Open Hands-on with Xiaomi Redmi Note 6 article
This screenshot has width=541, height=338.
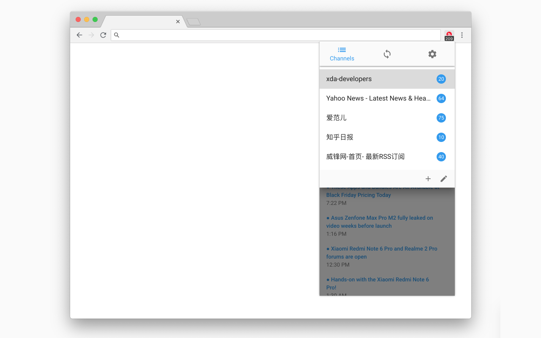tap(377, 283)
